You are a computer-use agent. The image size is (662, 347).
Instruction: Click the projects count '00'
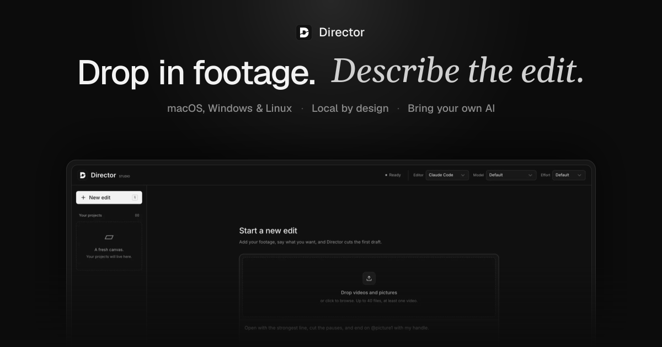[x=137, y=215]
